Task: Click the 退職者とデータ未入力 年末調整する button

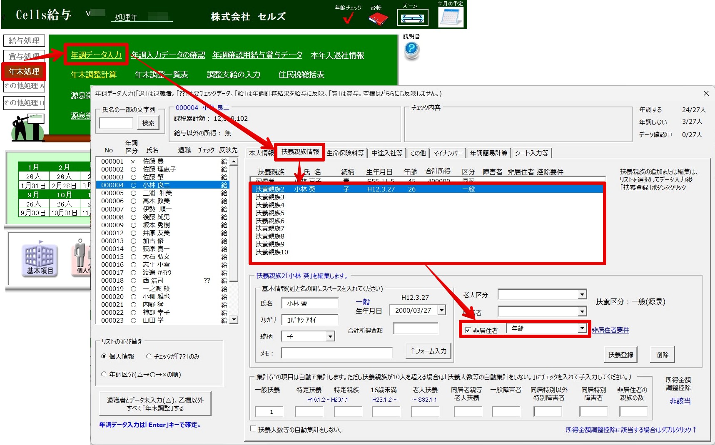Action: click(155, 404)
